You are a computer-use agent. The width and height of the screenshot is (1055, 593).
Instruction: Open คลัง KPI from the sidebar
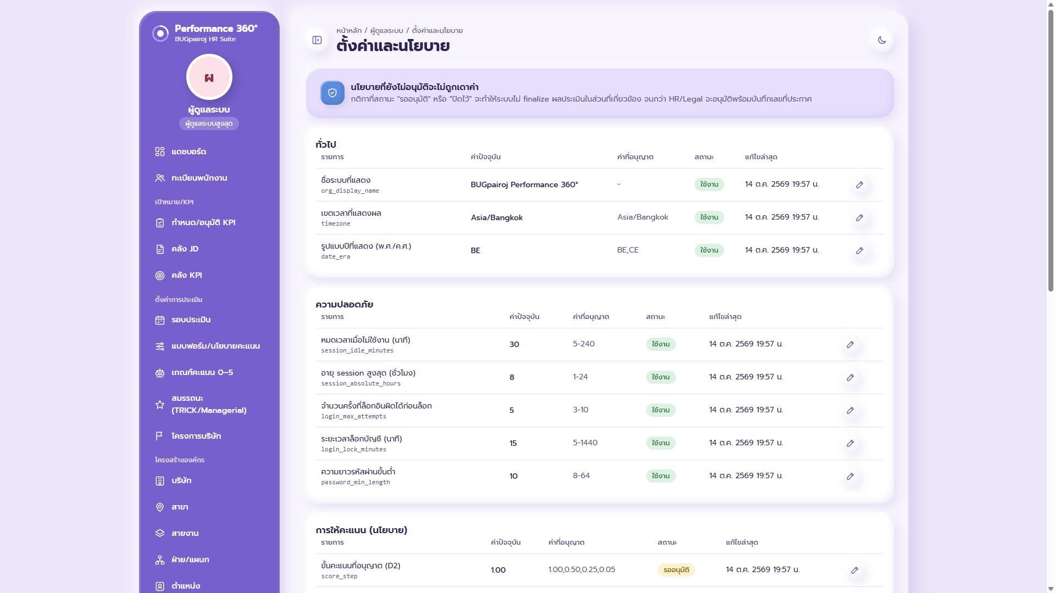[209, 275]
